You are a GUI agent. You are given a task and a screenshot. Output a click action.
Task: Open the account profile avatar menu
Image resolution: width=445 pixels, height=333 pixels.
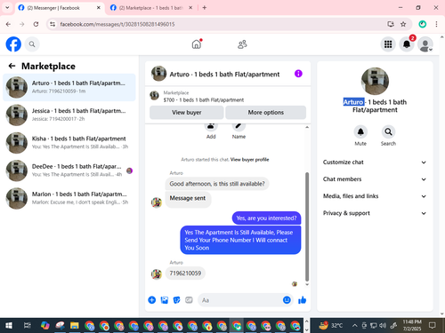[x=425, y=44]
